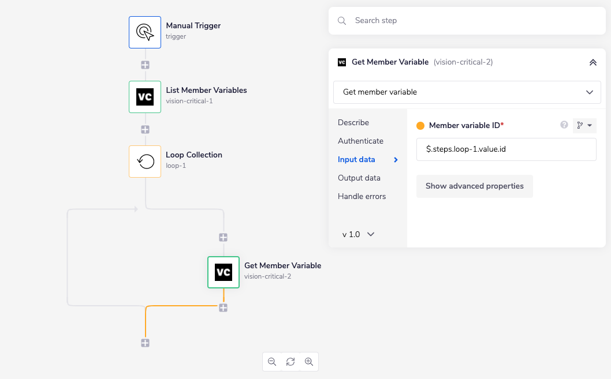Switch to the Describe tab
The image size is (611, 379).
pyautogui.click(x=353, y=122)
